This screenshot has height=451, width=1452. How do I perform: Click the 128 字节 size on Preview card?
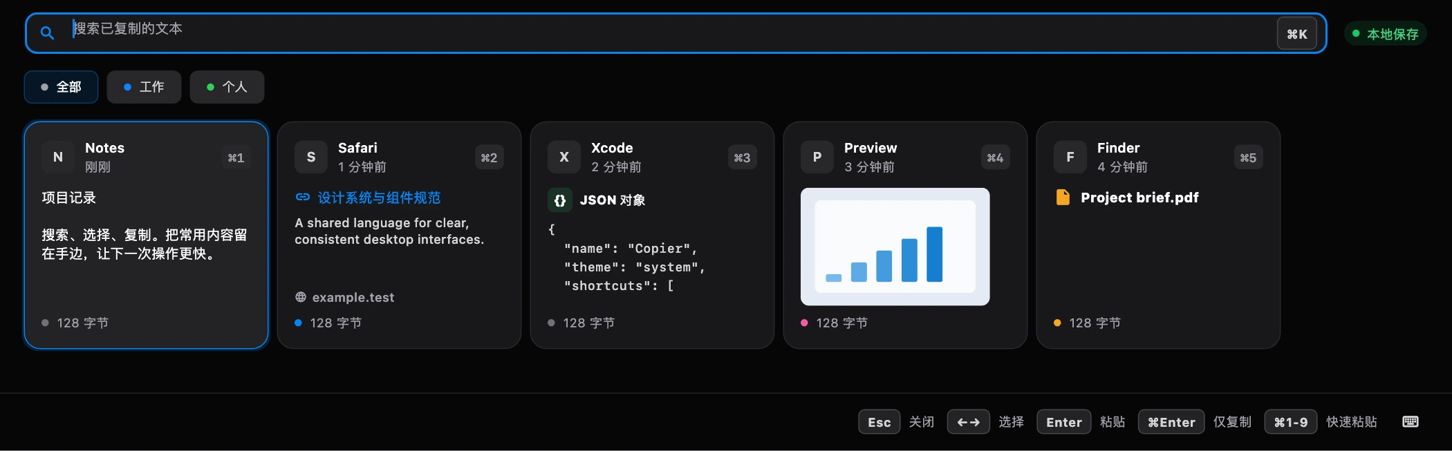coord(841,323)
